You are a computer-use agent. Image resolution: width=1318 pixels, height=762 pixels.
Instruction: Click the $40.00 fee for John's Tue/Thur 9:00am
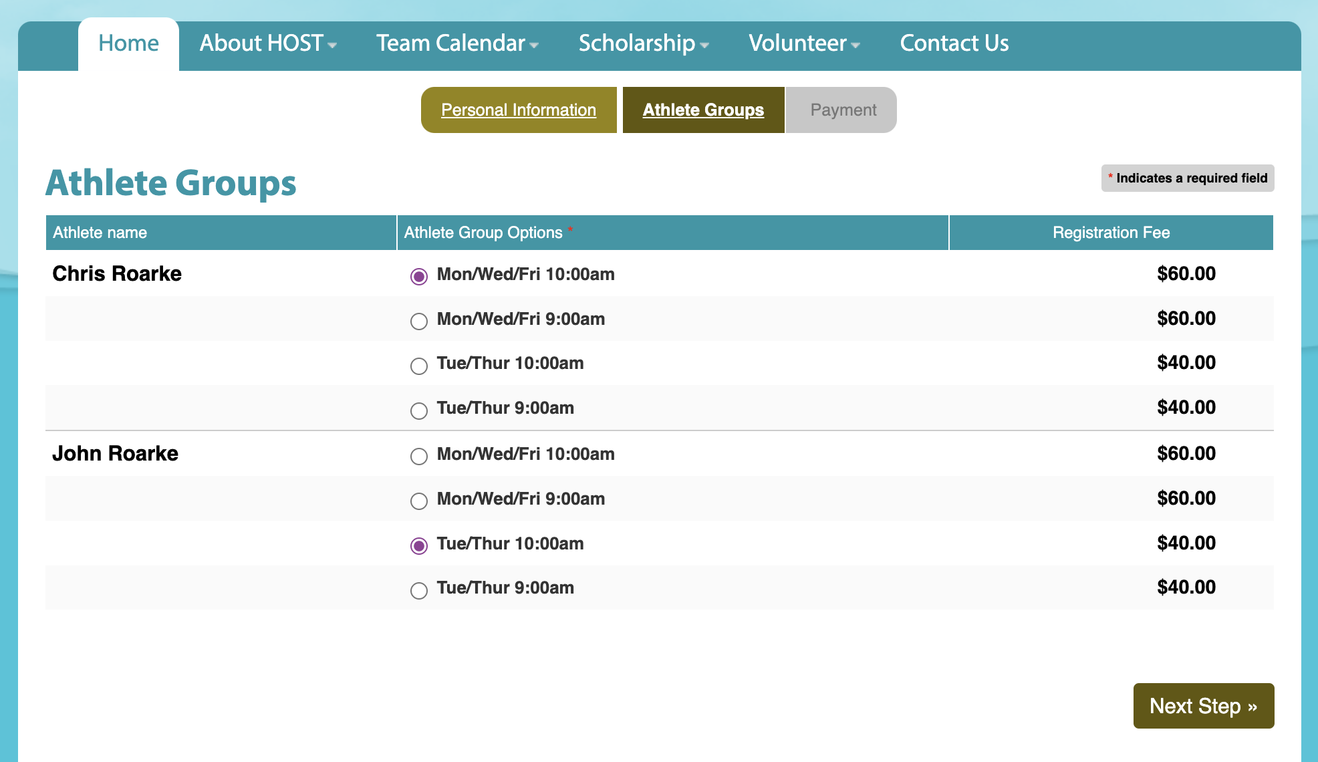point(1186,587)
